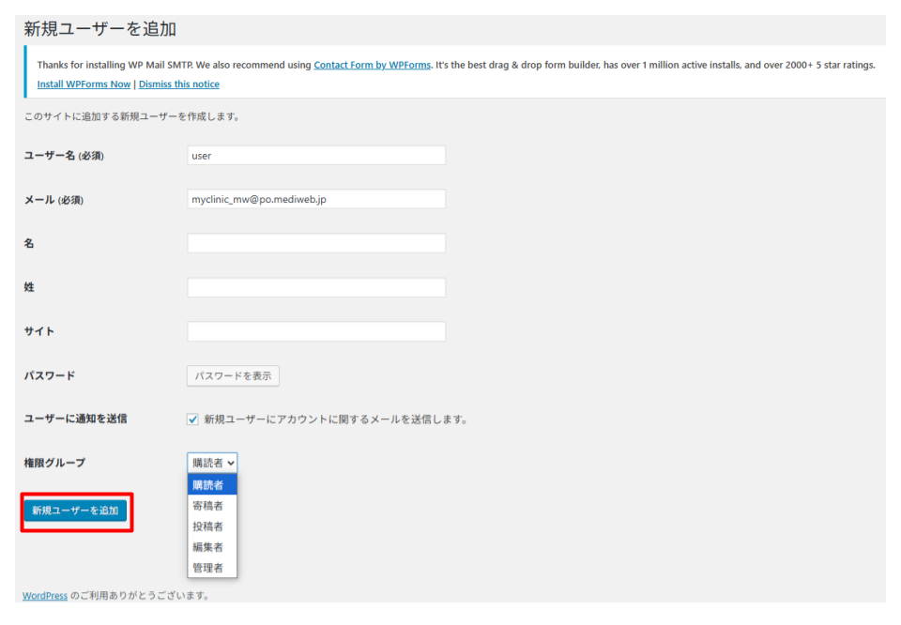Viewport: 901px width, 625px height.
Task: Click into the サイト text field
Action: pyautogui.click(x=316, y=331)
